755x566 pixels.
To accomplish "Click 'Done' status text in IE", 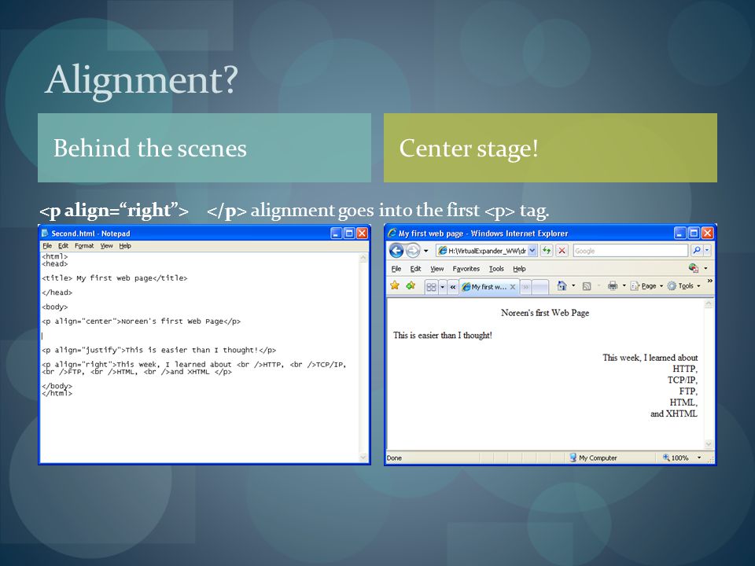I will point(394,458).
